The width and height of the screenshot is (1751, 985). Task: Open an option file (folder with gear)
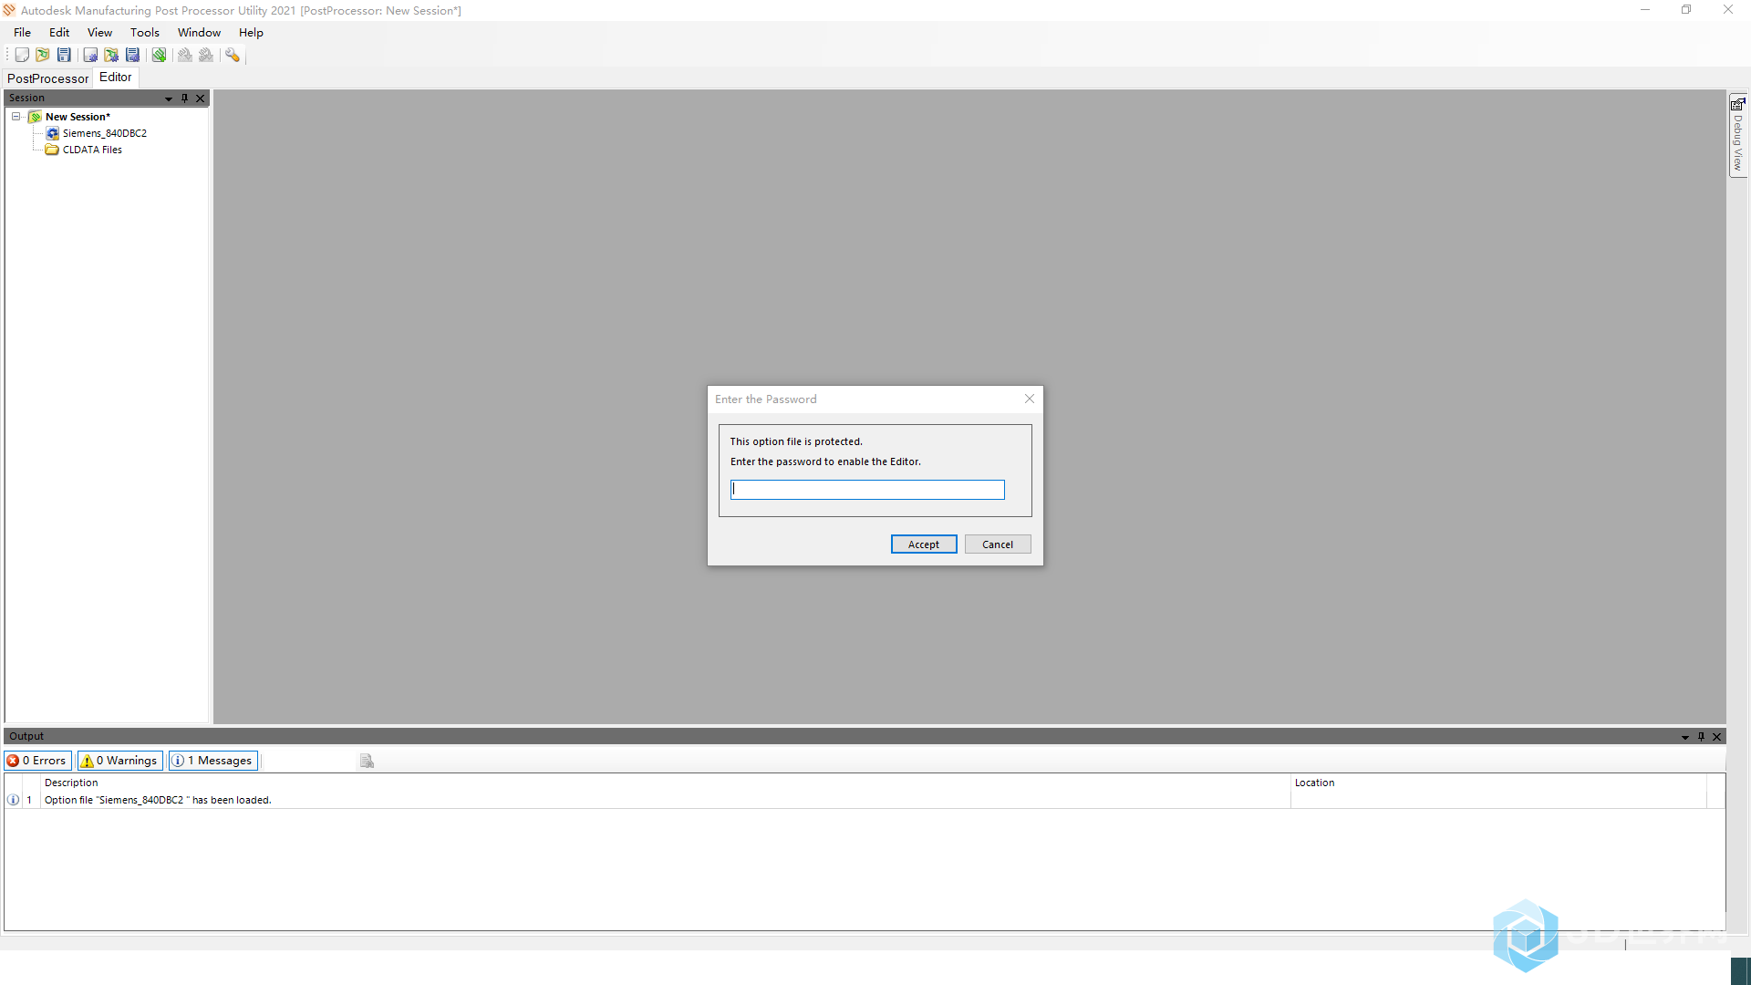point(111,56)
